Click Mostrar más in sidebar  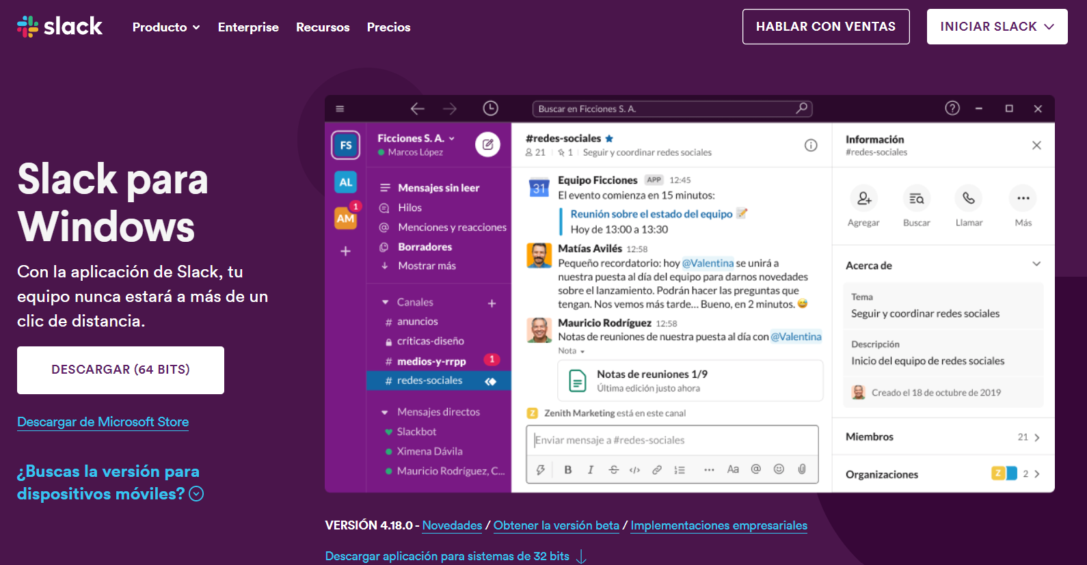coord(427,266)
